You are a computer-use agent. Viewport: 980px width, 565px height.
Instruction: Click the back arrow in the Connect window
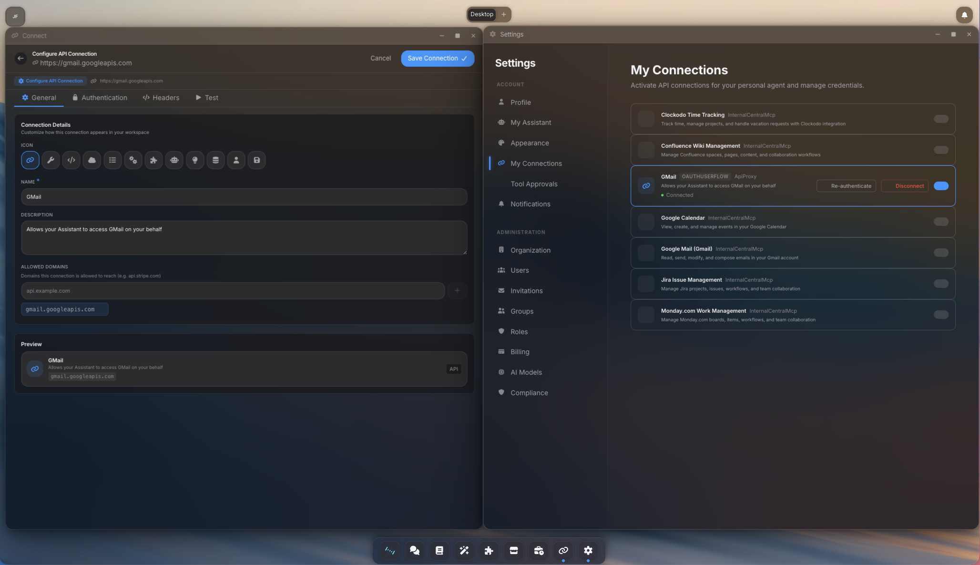point(20,58)
